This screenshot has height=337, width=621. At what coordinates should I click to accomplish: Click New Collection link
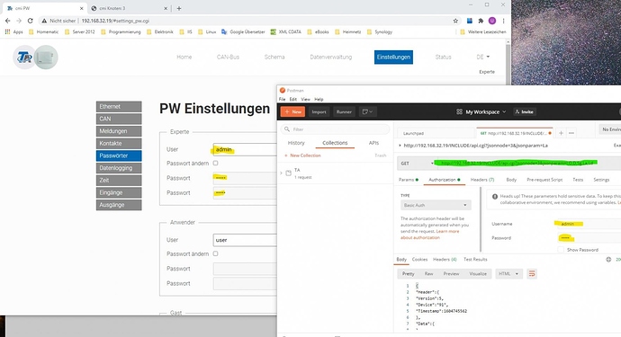302,155
